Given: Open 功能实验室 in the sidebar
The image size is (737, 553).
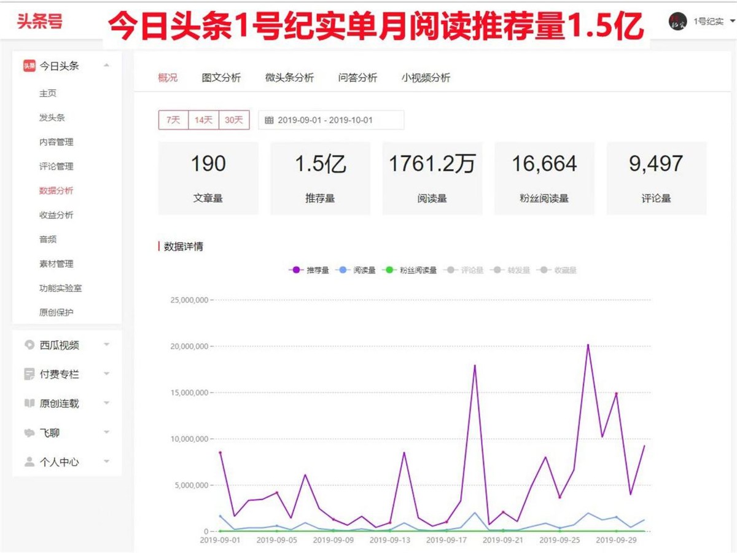Looking at the screenshot, I should pyautogui.click(x=60, y=288).
